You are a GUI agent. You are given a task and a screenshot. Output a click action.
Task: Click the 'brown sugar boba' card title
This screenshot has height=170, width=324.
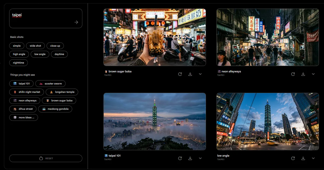[120, 72]
